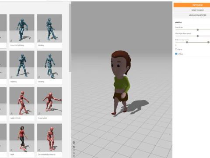The height and width of the screenshot is (158, 210).
Task: Click the pan cross-arrows icon in the viewport
Action: point(74,150)
